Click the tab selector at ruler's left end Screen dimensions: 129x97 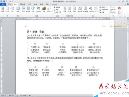tap(1, 19)
